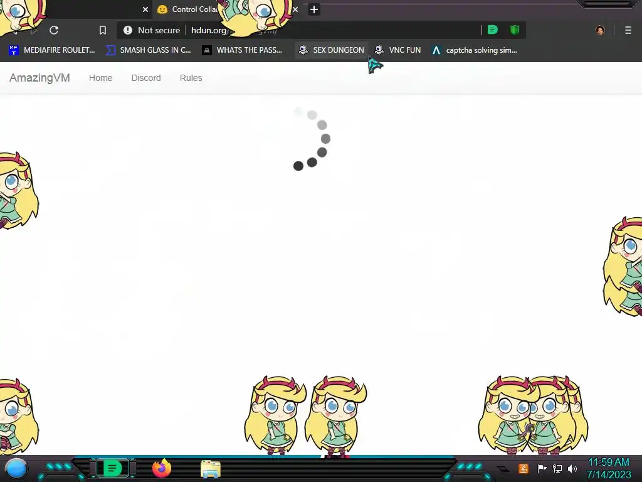Open the browser hamburger menu
Viewport: 642px width, 482px height.
tap(628, 30)
